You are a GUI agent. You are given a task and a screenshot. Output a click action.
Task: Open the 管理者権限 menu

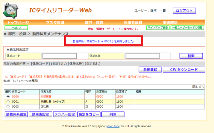(133, 23)
